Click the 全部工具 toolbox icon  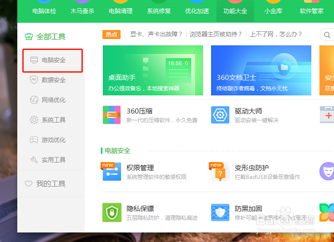click(x=29, y=36)
